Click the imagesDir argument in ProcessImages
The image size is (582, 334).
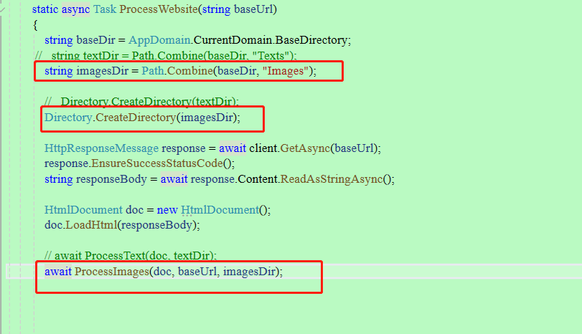coord(249,272)
